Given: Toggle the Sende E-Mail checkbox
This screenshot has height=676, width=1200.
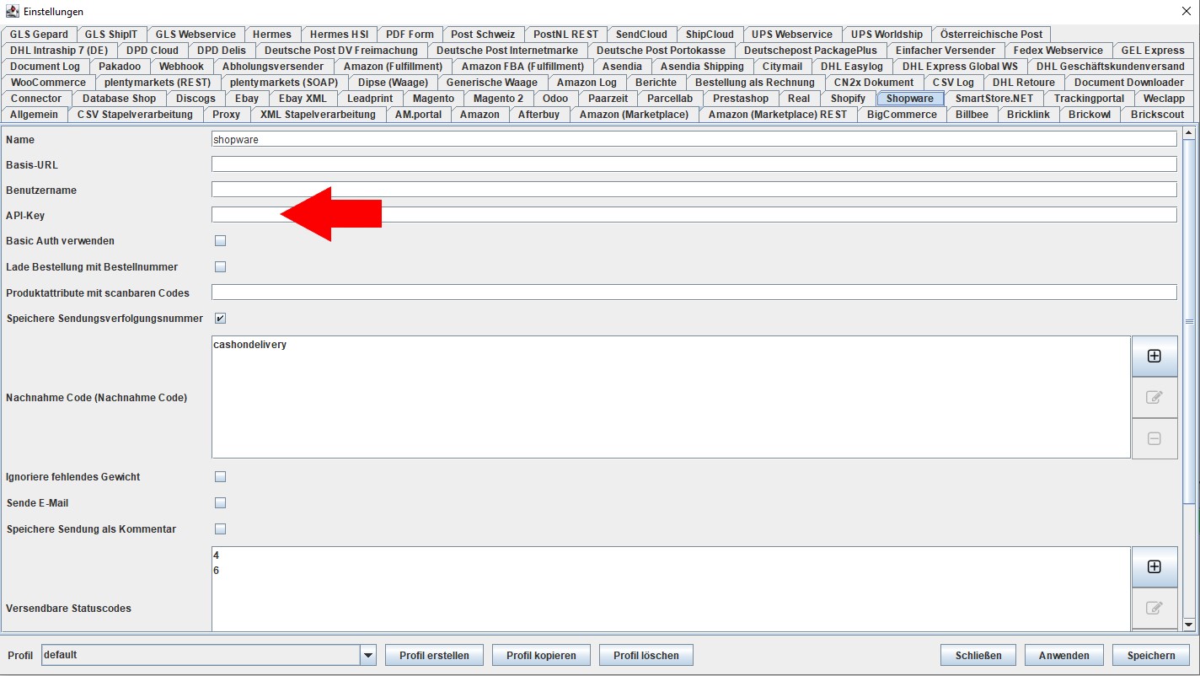Looking at the screenshot, I should click(x=220, y=503).
